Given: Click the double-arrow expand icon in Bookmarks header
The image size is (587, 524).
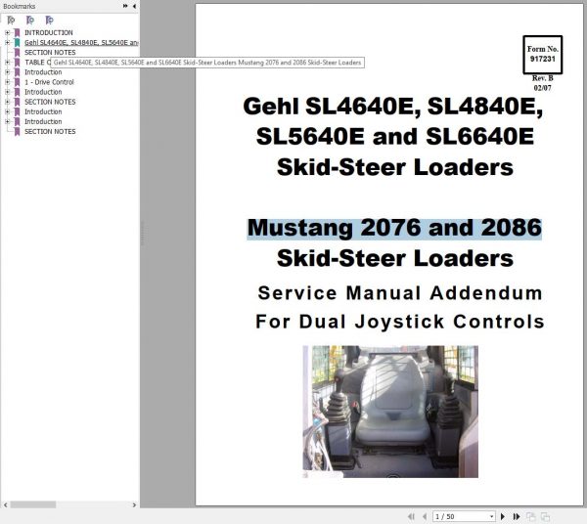Looking at the screenshot, I should coord(125,6).
